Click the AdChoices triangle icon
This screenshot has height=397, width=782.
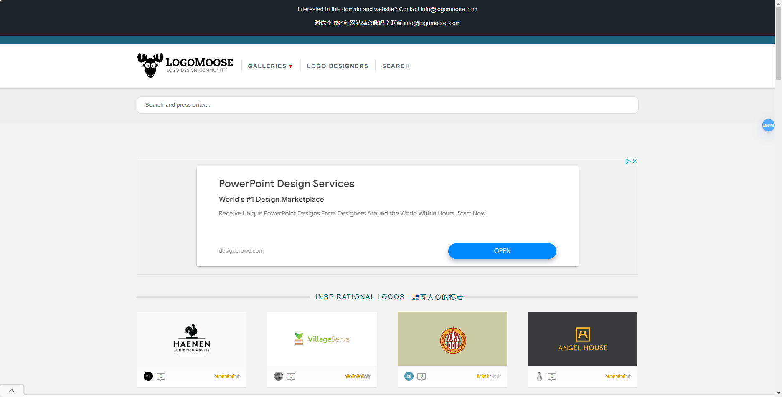tap(627, 161)
